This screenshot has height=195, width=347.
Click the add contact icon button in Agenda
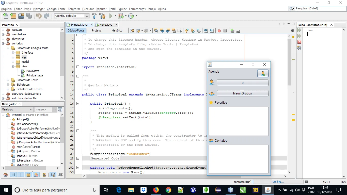tap(263, 73)
